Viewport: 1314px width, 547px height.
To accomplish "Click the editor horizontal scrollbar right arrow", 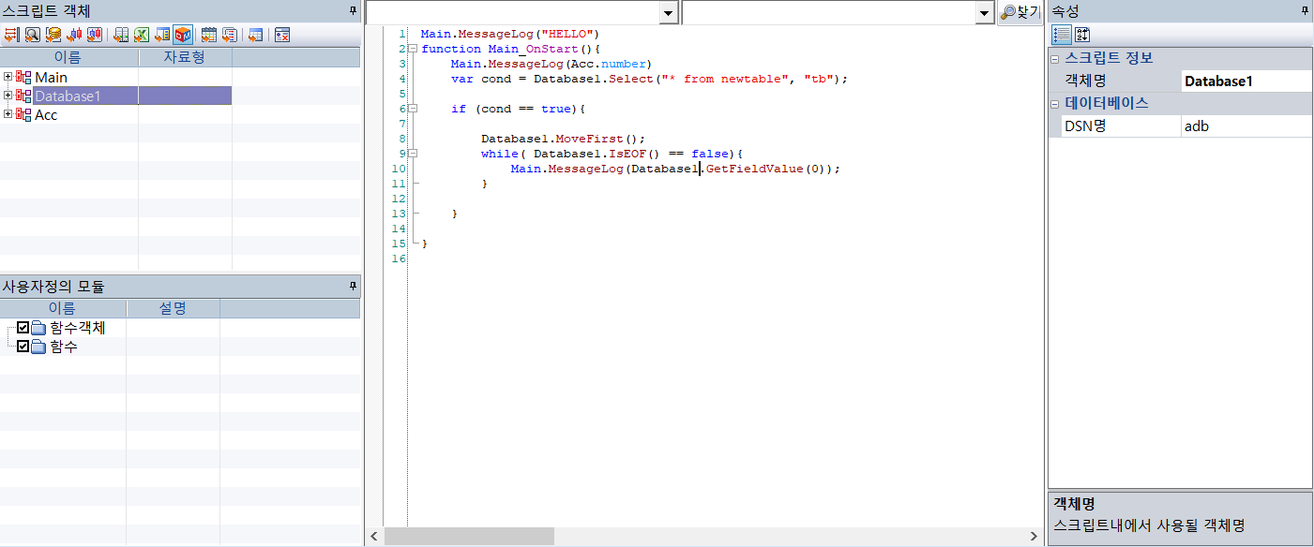I will 1034,537.
